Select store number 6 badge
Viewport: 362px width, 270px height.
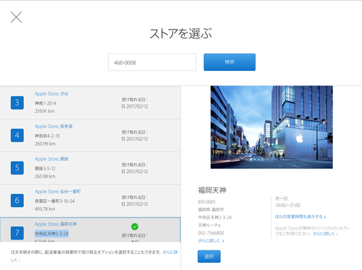[x=17, y=201]
